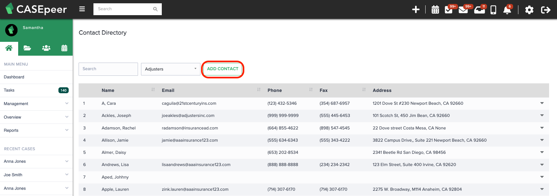Click the name "A, Cara"
Viewport: 557px width, 196px height.
tap(109, 103)
